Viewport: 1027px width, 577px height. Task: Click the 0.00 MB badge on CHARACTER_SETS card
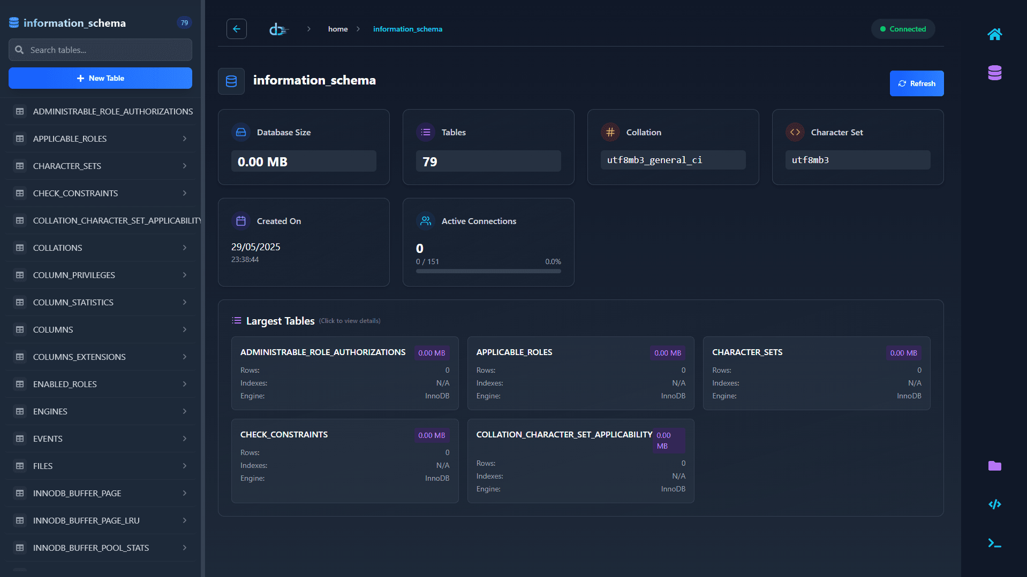point(903,353)
